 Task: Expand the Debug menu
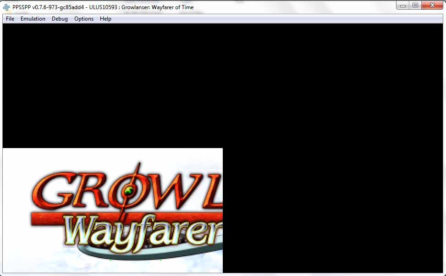60,19
